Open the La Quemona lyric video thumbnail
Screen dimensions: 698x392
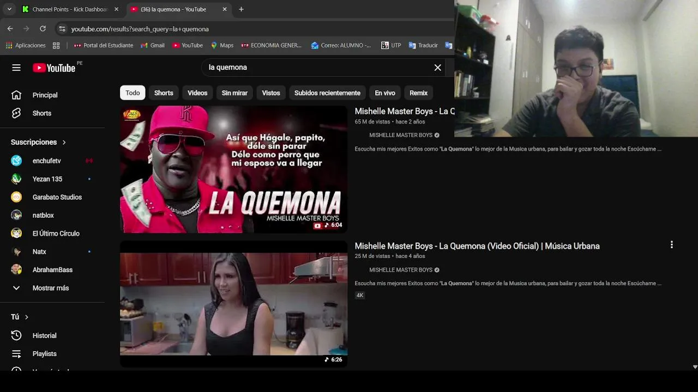pos(233,169)
